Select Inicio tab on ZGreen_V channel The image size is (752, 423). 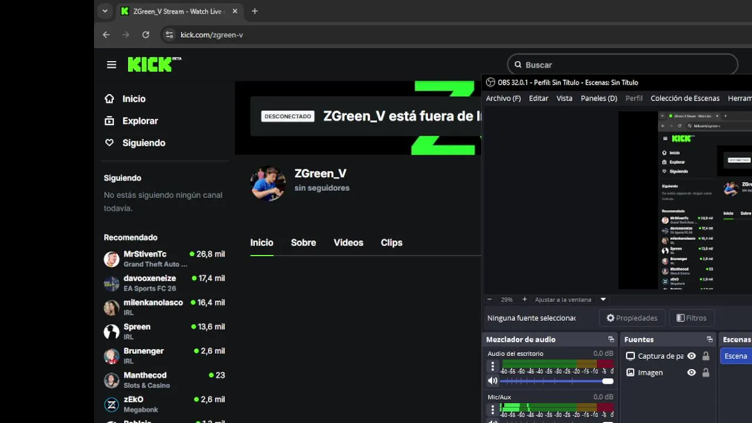(x=262, y=243)
